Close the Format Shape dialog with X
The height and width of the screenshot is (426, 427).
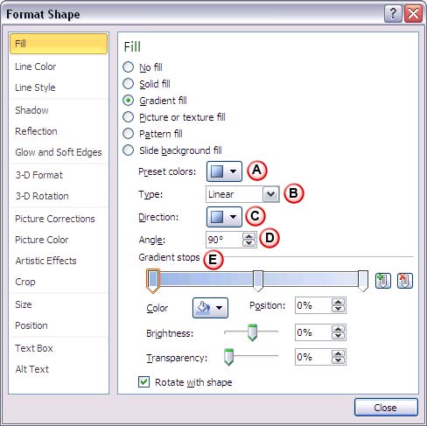click(x=413, y=14)
